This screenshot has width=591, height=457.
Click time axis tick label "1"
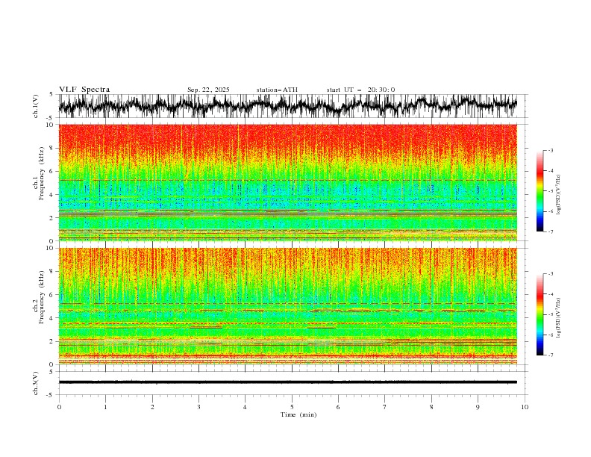pos(105,407)
